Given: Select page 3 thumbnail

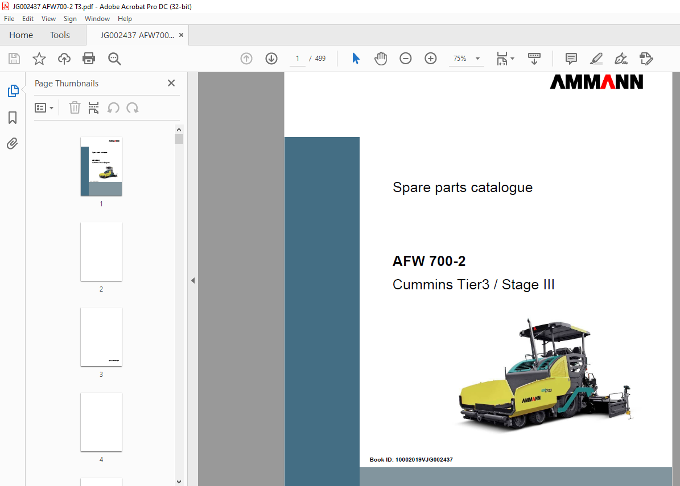Looking at the screenshot, I should point(101,337).
